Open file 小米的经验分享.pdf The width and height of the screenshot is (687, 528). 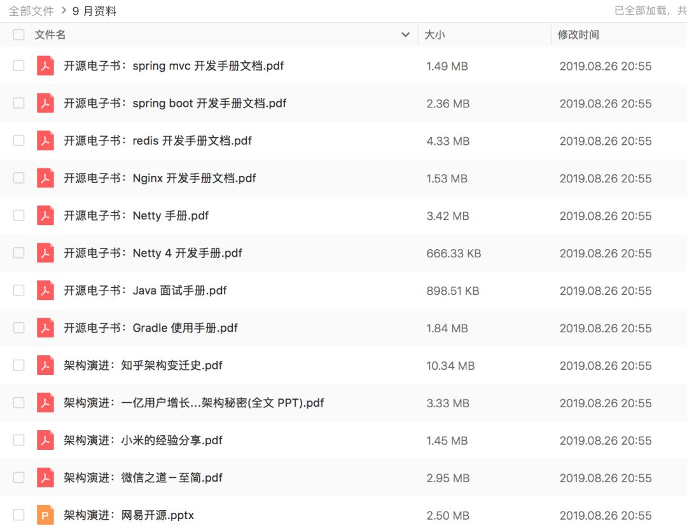(x=143, y=440)
